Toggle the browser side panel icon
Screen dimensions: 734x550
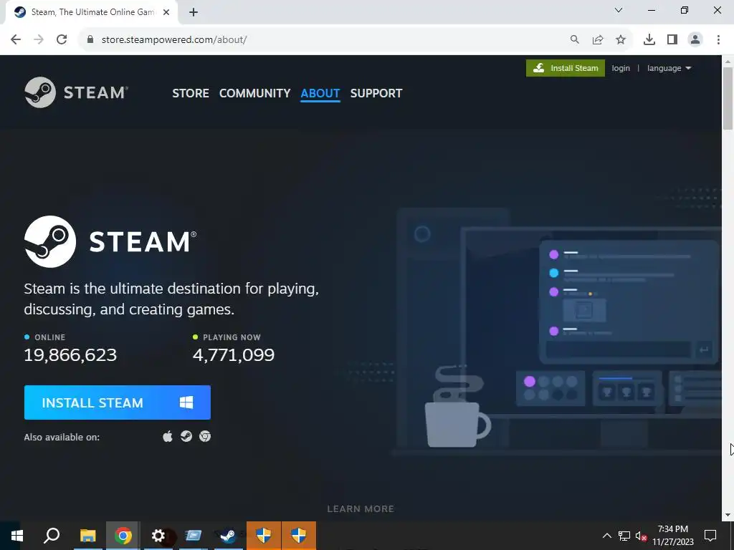pyautogui.click(x=672, y=40)
